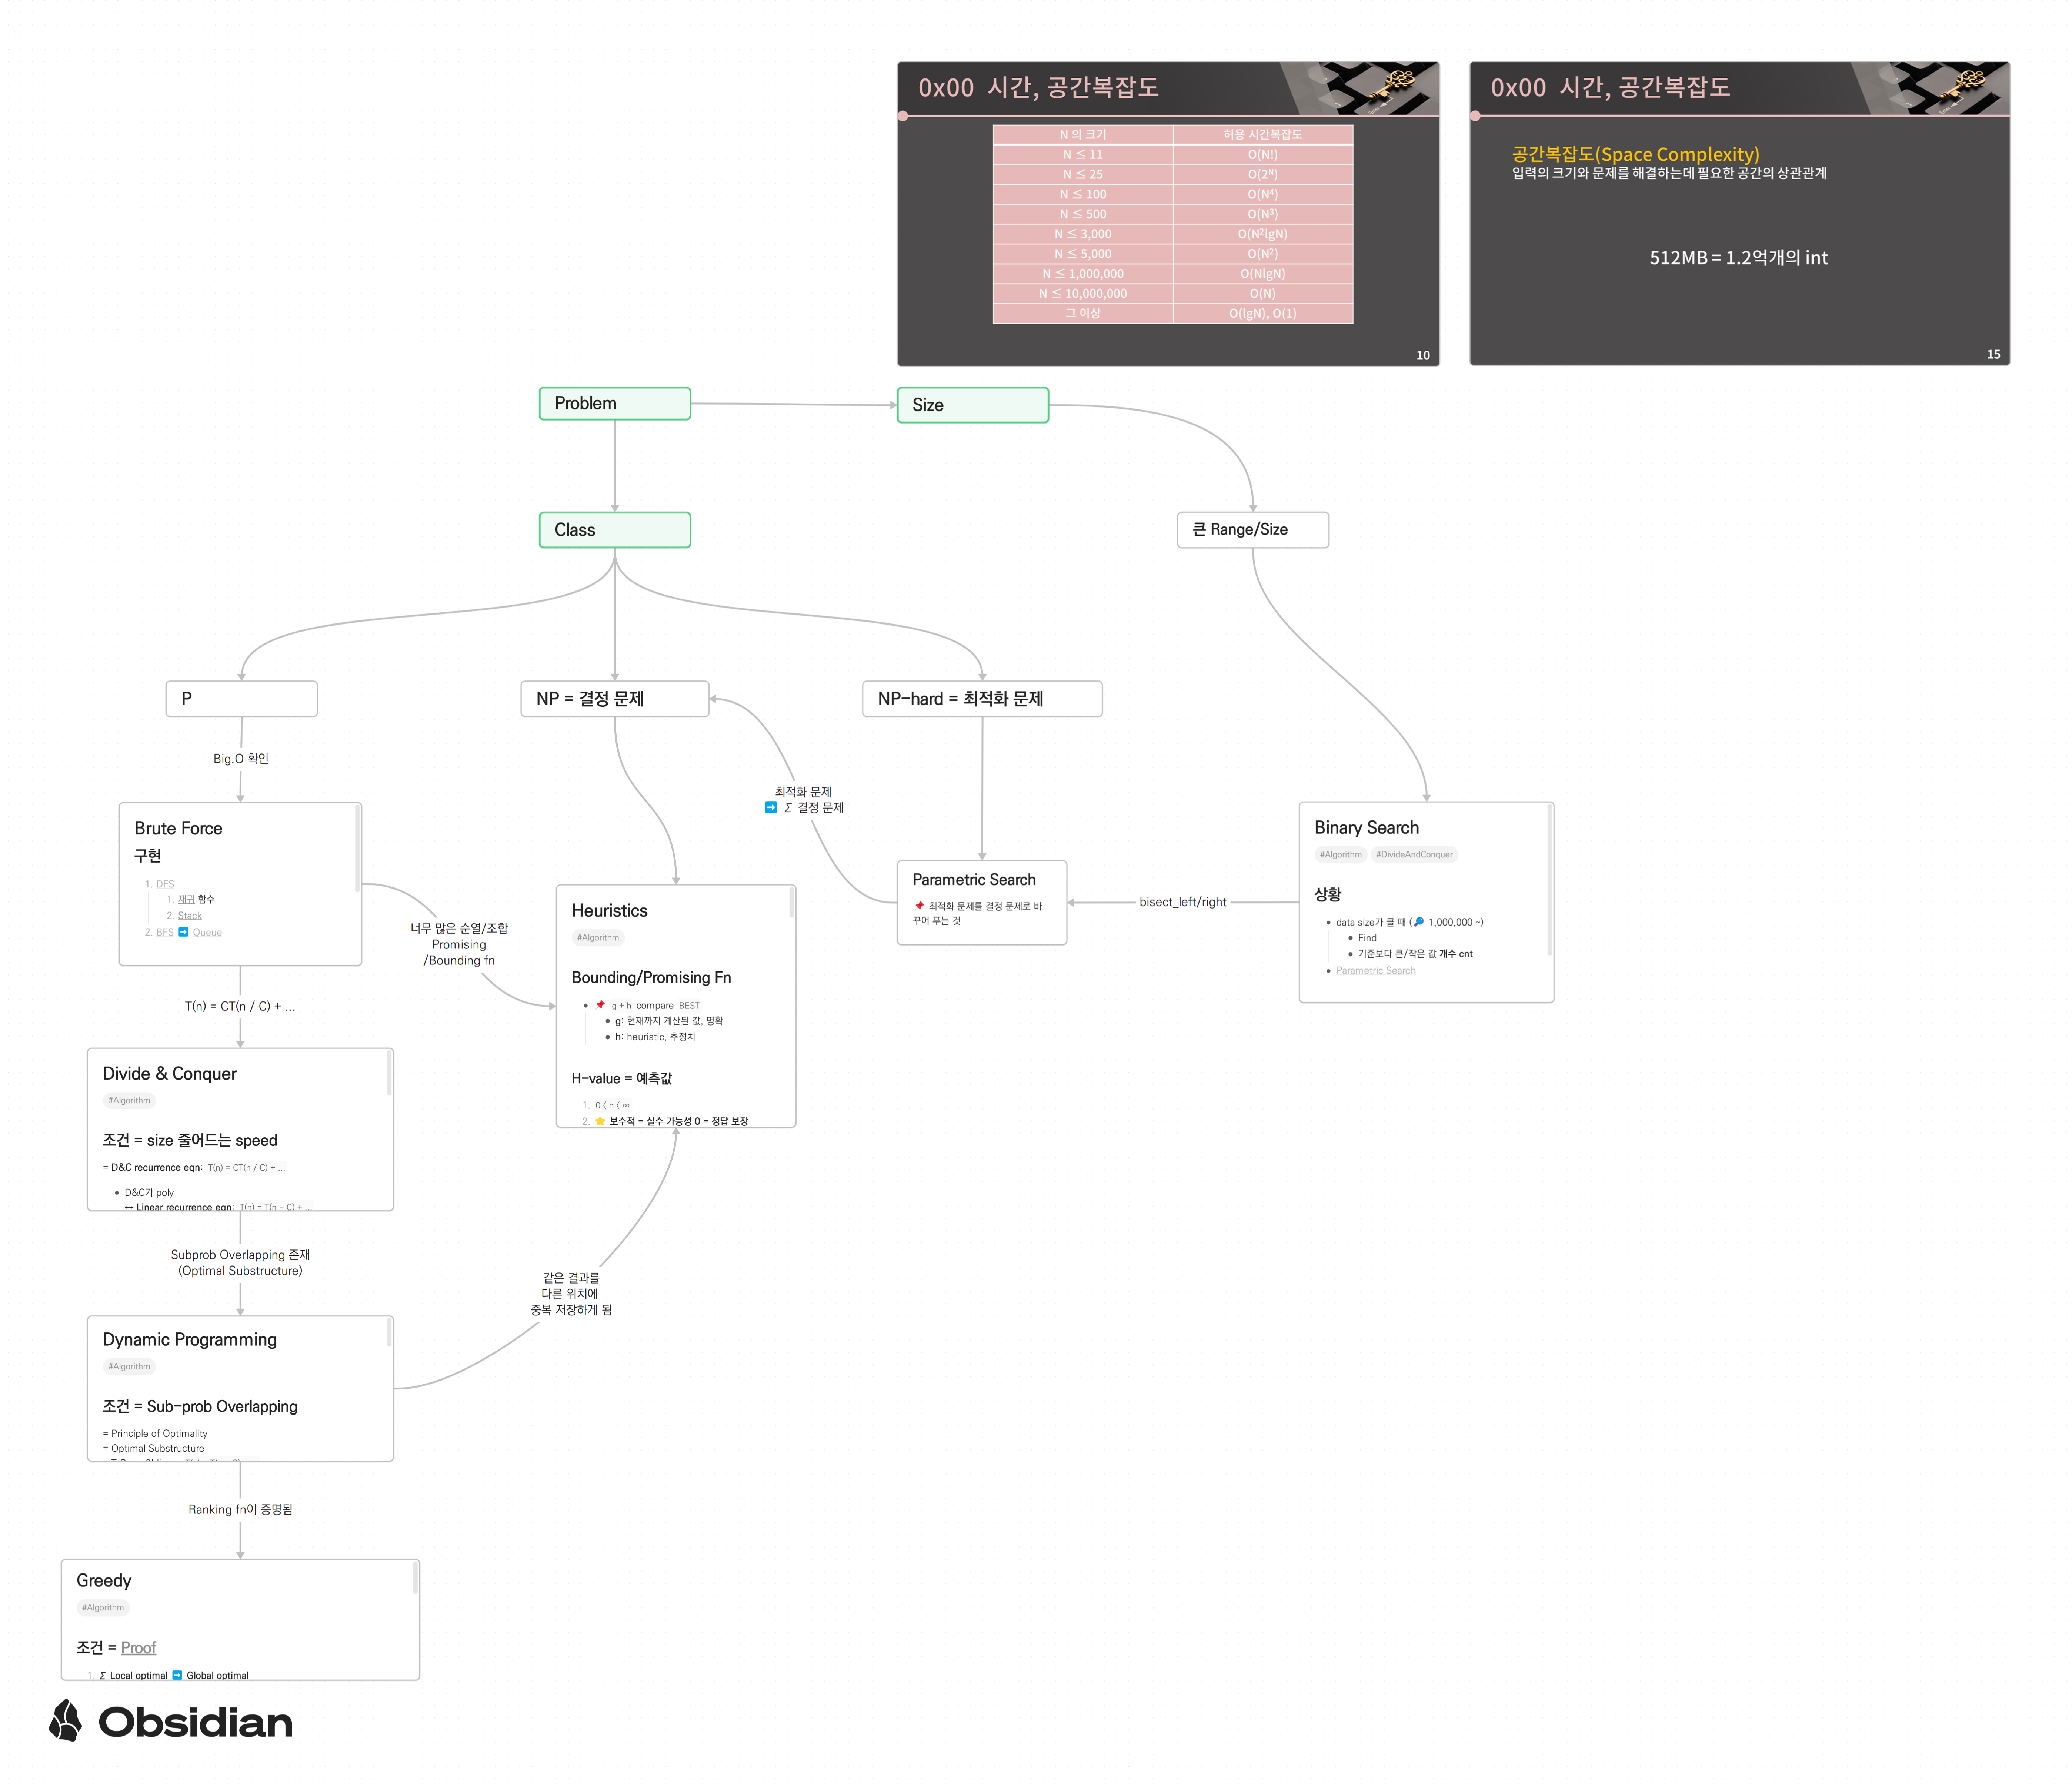The width and height of the screenshot is (2072, 1790).
Task: Click #DivideAndConquer tag in Binary Search card
Action: coord(1413,854)
